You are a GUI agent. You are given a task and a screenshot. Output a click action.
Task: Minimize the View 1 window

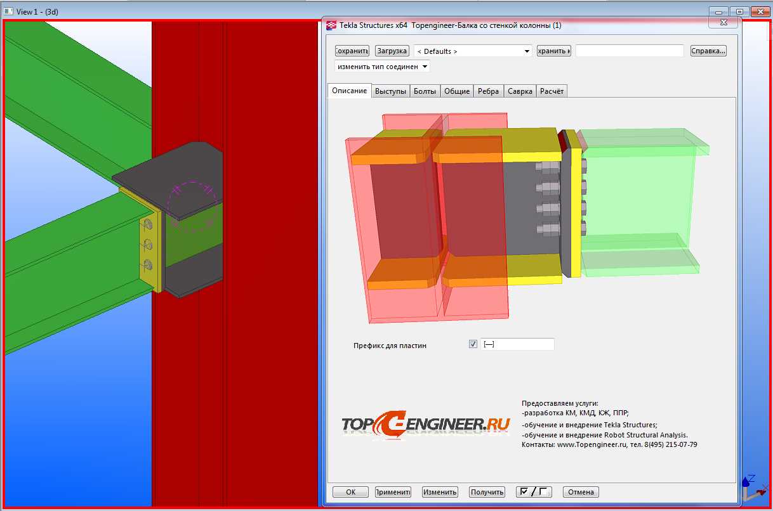719,11
